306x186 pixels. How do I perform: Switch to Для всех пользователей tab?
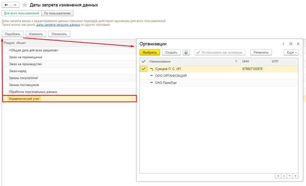click(x=22, y=13)
